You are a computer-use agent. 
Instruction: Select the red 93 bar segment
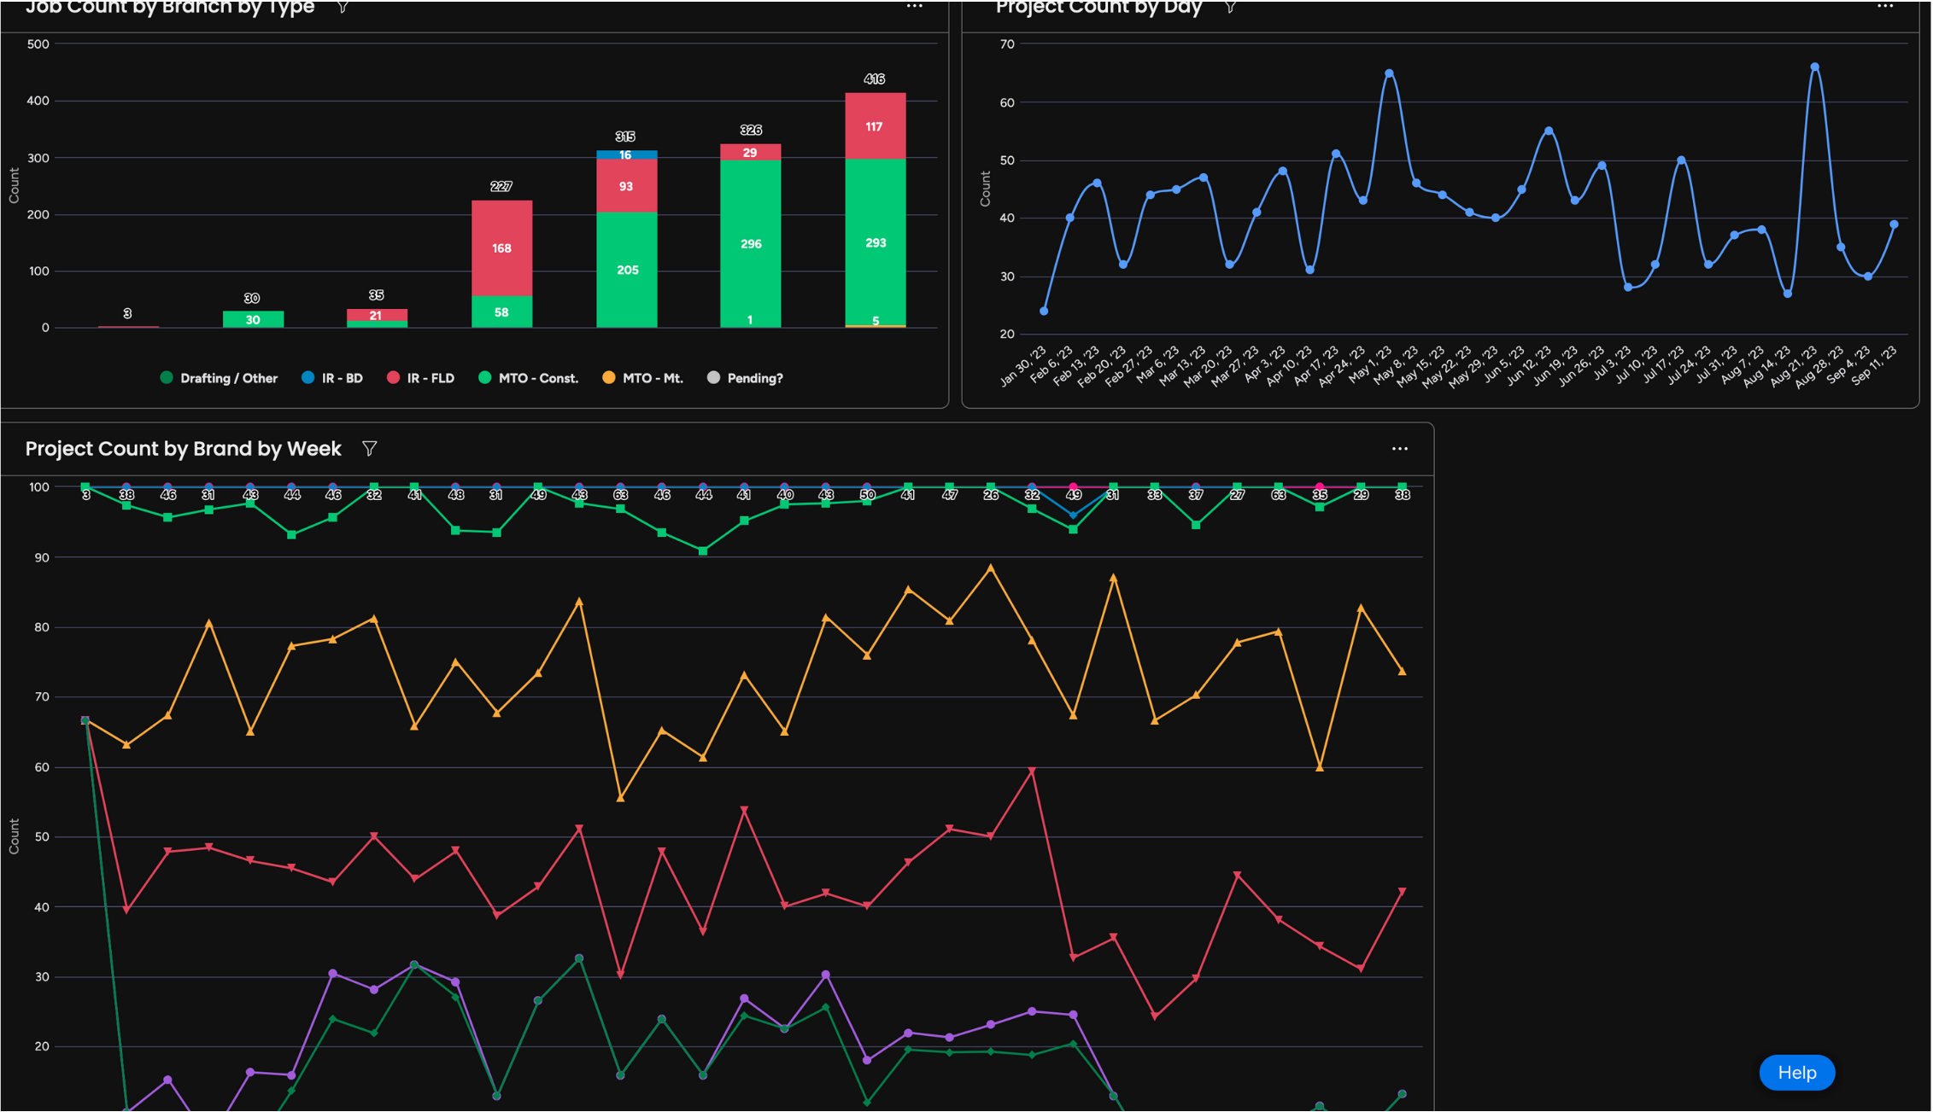point(626,186)
